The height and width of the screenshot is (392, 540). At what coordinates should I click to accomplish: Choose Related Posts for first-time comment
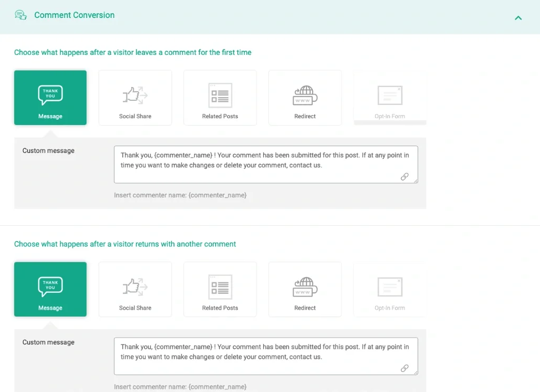click(x=220, y=98)
